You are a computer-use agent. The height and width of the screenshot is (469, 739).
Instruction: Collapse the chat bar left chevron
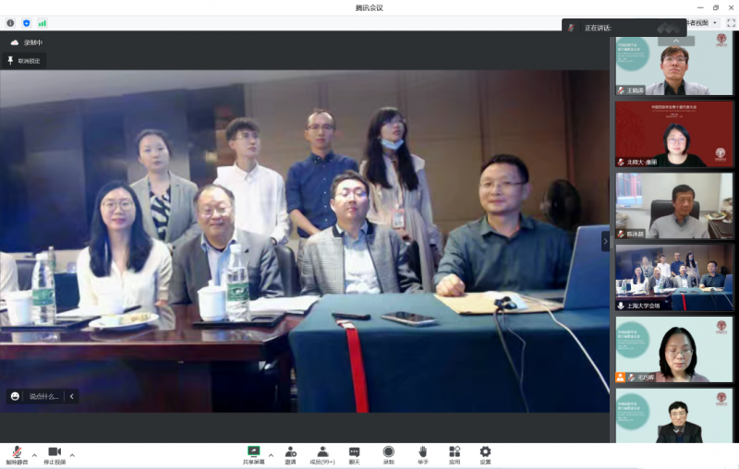(x=71, y=396)
